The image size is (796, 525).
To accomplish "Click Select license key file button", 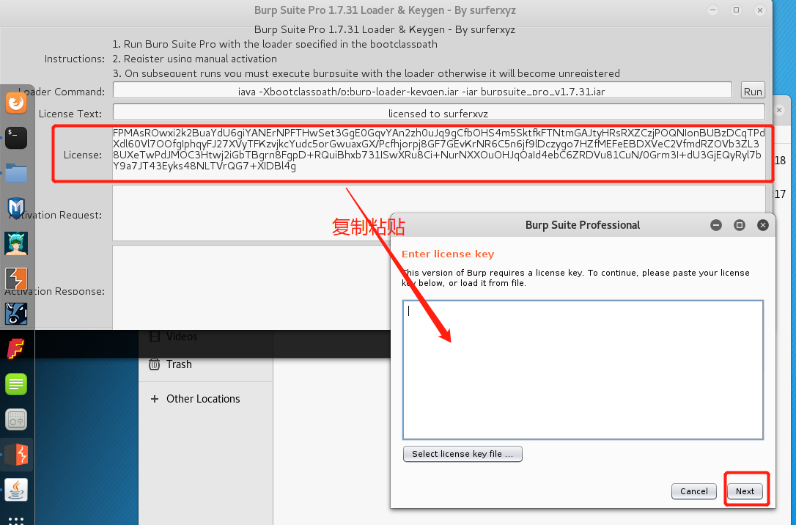I will pyautogui.click(x=463, y=454).
